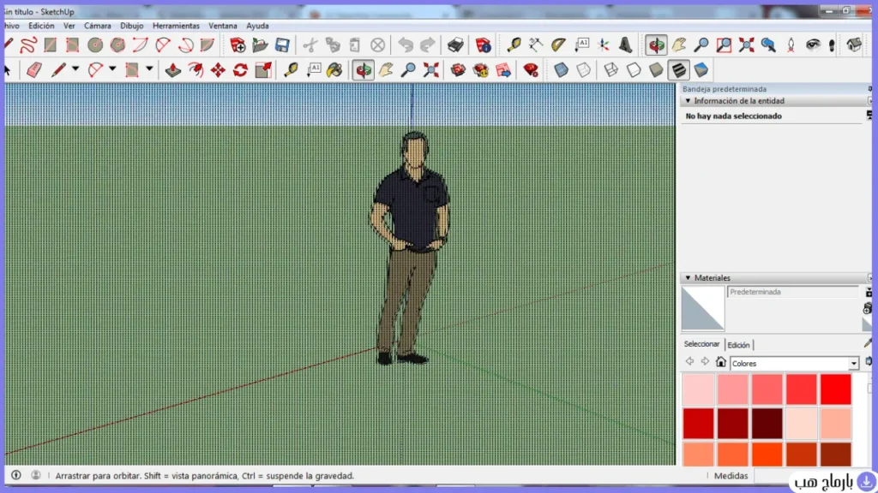Open the Ventana menu
Image resolution: width=878 pixels, height=493 pixels.
coord(223,26)
